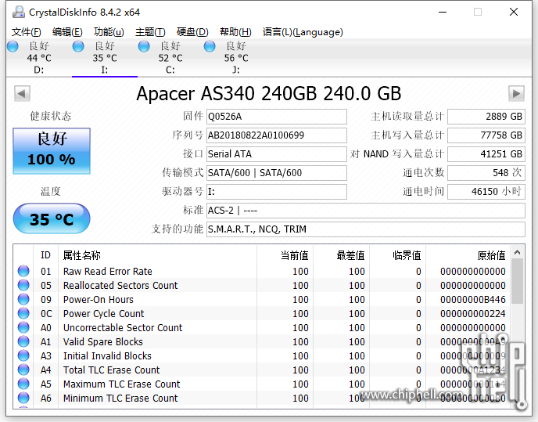Viewport: 538px width, 422px height.
Task: Open the 硬盘(D) menu
Action: pos(192,32)
